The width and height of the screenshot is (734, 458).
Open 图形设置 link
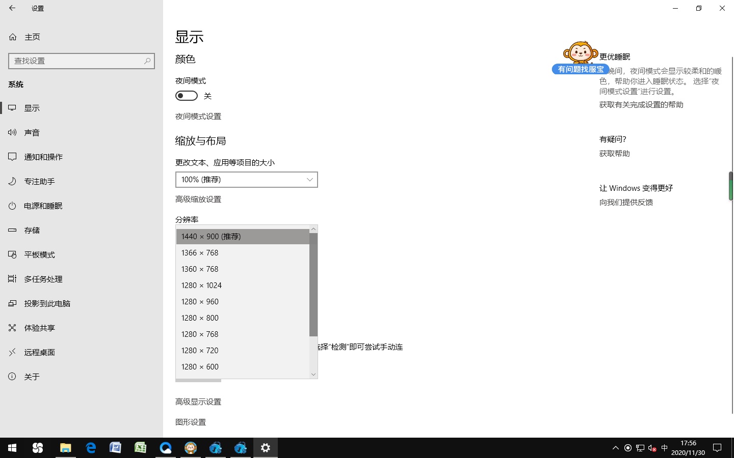tap(191, 422)
